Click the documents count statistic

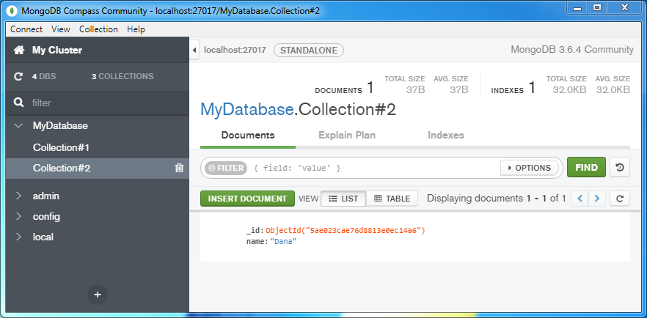[x=345, y=88]
